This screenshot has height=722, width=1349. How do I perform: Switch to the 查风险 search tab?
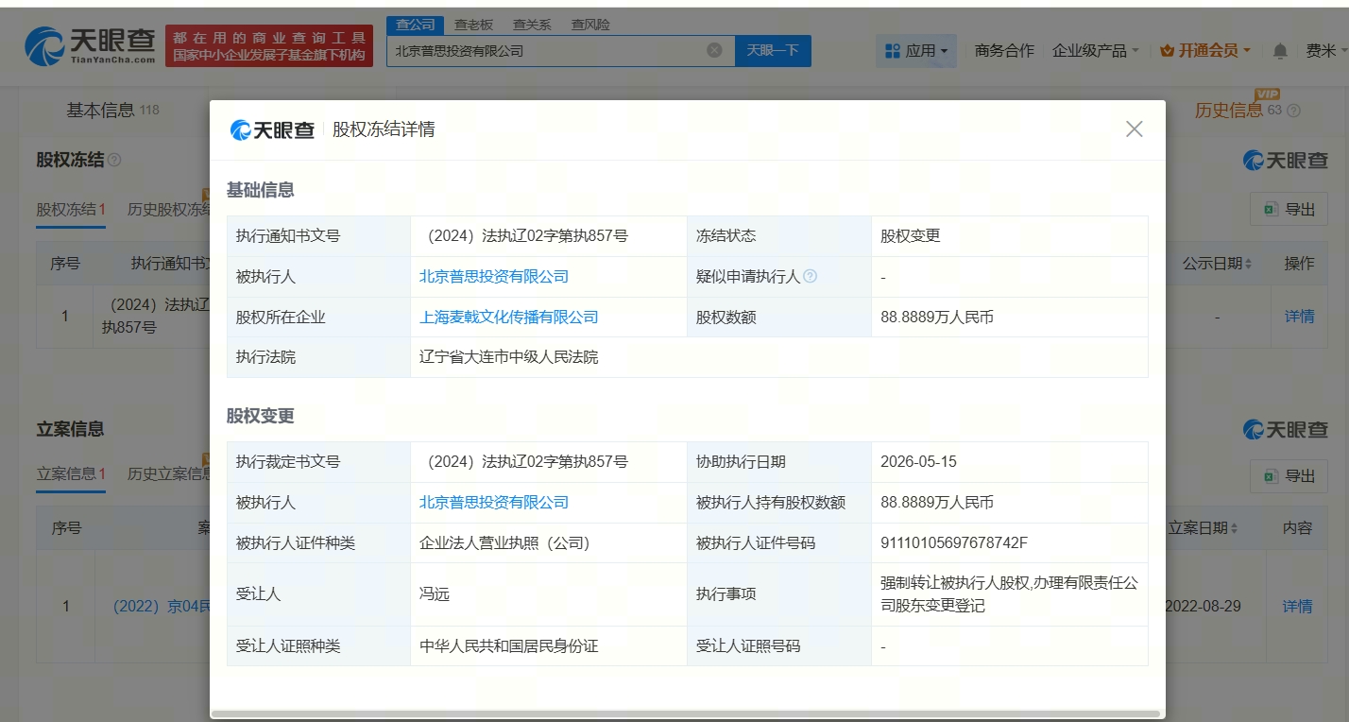(x=590, y=25)
